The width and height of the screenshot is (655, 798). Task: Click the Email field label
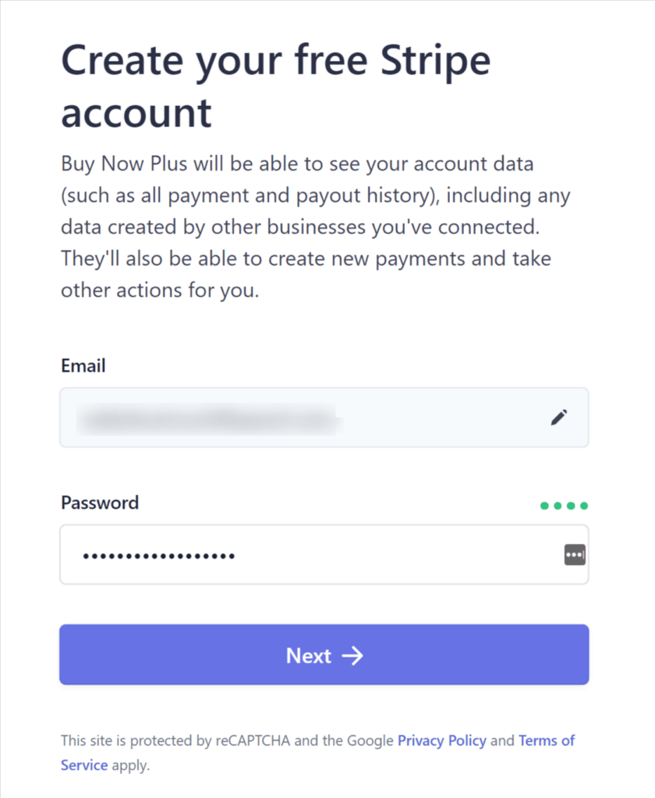point(83,365)
